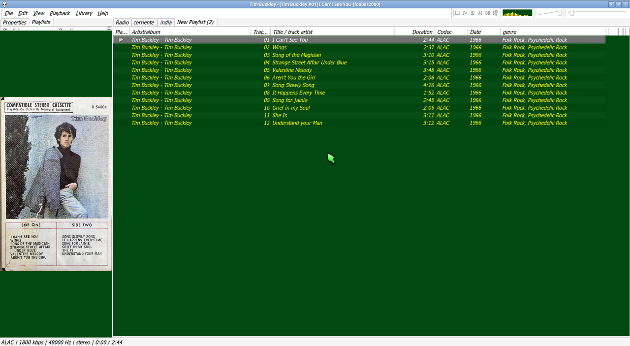
Task: Open the india playlist tab
Action: pos(166,22)
